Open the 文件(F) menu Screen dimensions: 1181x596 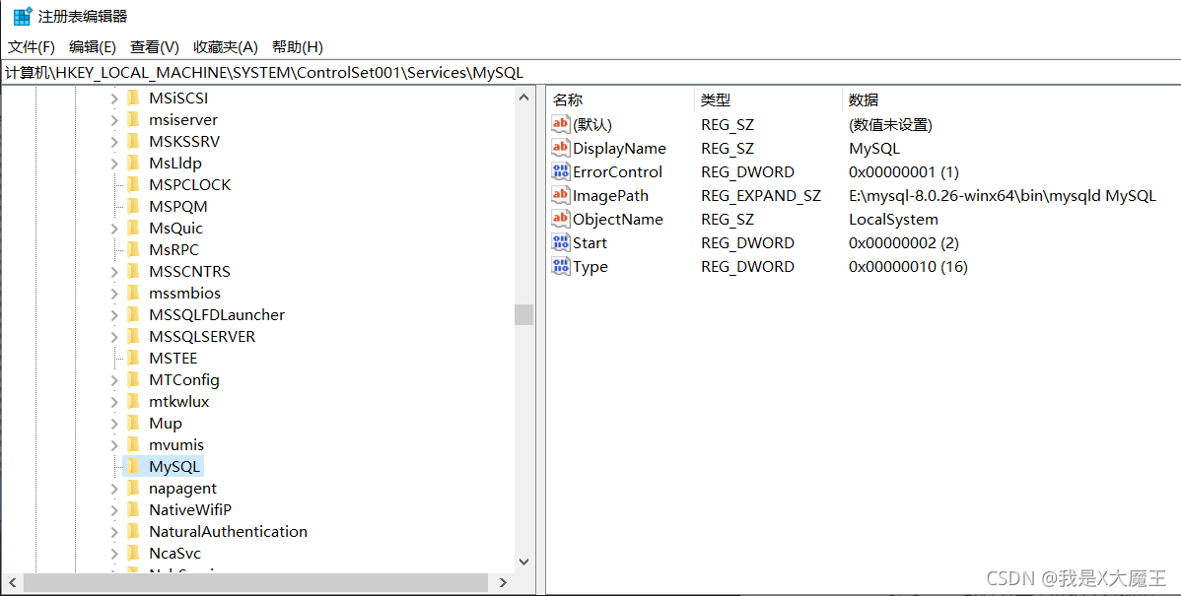tap(31, 47)
